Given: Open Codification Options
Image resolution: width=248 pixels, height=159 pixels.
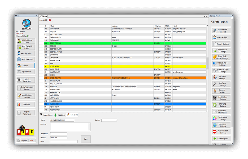Looking at the screenshot, I should pos(221,98).
